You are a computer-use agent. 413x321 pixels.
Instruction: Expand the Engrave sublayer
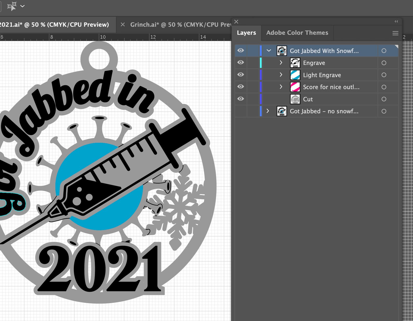click(281, 63)
